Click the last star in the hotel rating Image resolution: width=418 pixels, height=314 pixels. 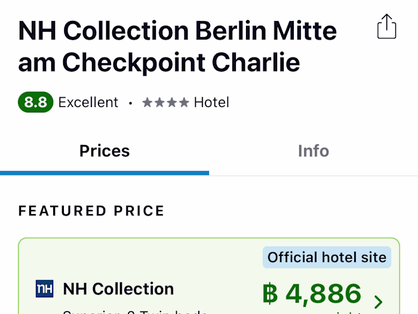(184, 102)
